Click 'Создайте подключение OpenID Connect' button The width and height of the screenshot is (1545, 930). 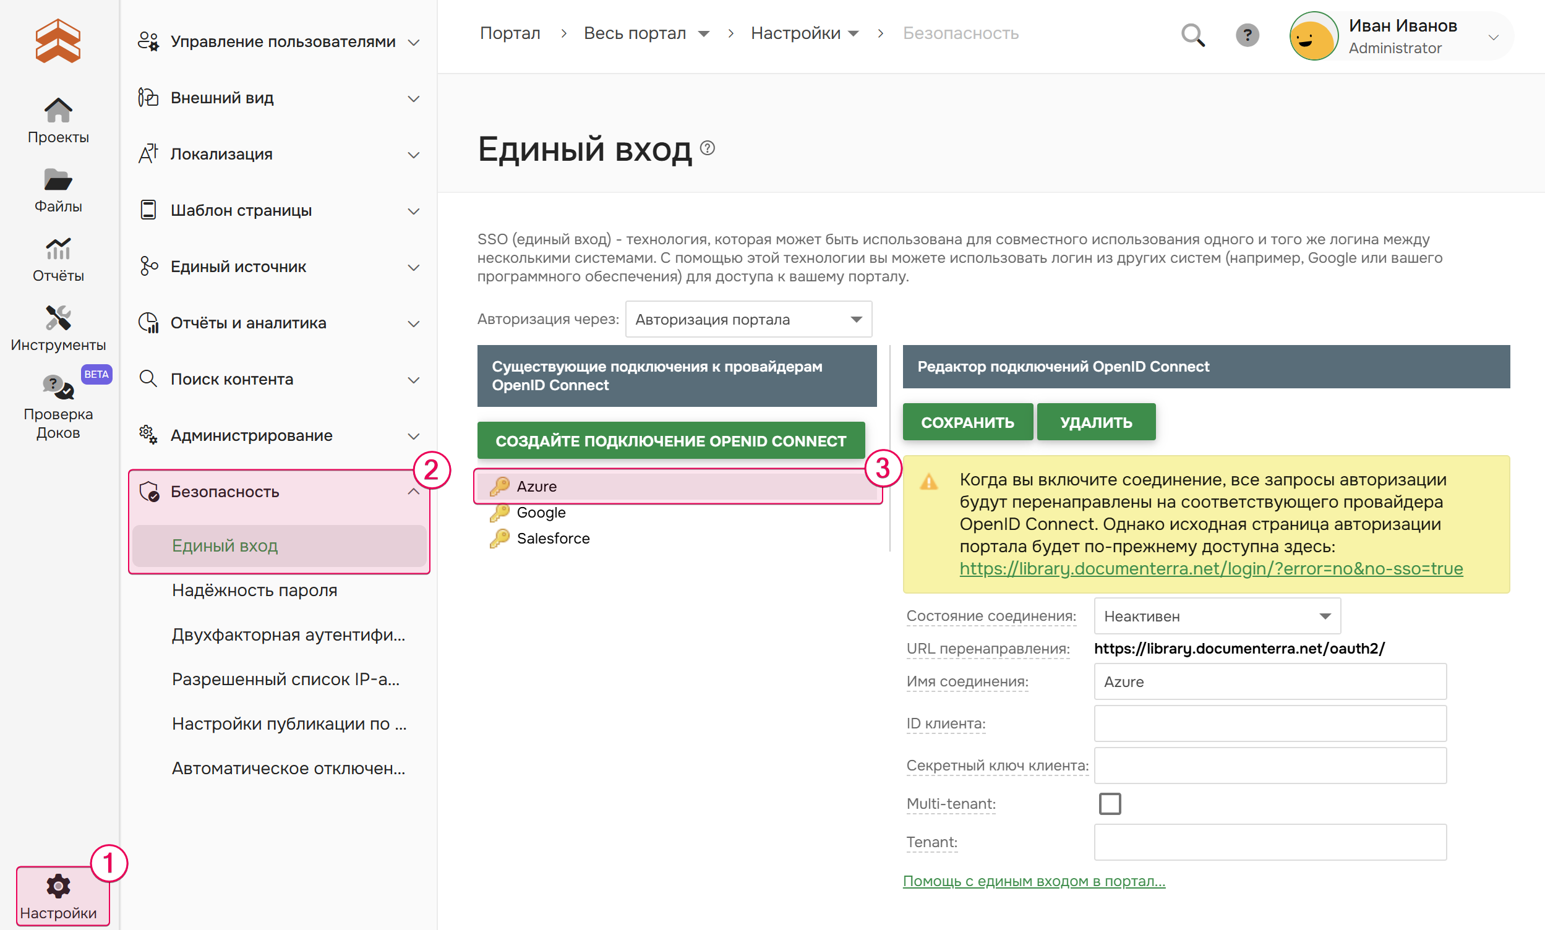click(x=670, y=441)
